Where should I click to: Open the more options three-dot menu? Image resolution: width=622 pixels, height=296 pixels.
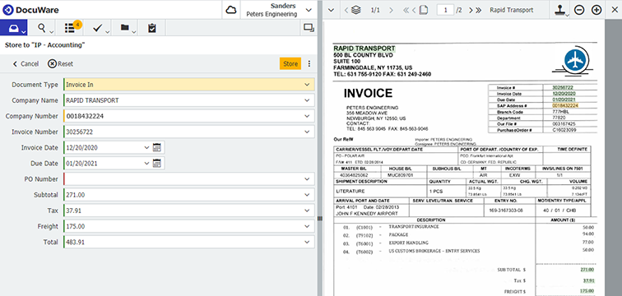click(x=309, y=64)
